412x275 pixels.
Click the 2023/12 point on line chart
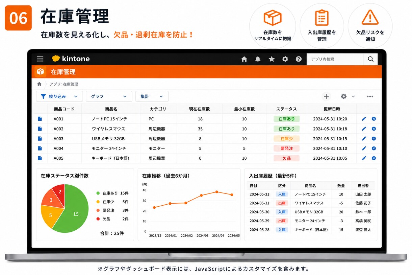154,207
